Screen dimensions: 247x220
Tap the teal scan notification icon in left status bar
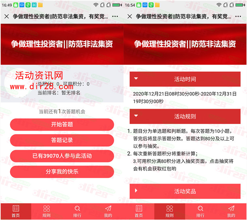(34, 5)
